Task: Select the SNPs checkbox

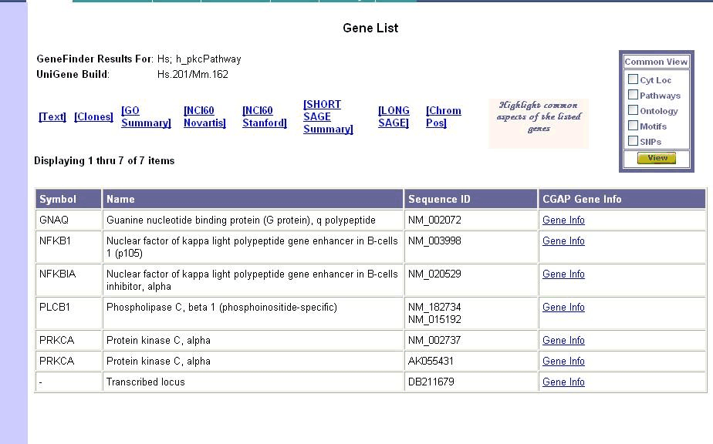Action: click(633, 141)
